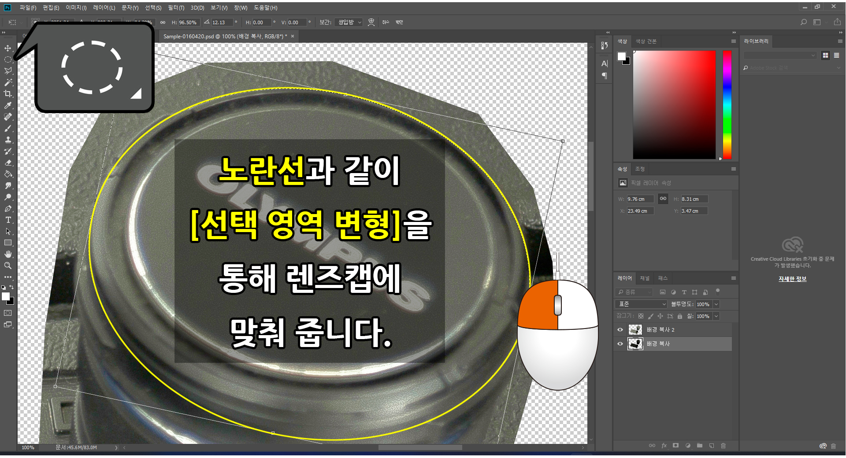This screenshot has width=846, height=458.
Task: Change the screen mode icon
Action: (8, 325)
